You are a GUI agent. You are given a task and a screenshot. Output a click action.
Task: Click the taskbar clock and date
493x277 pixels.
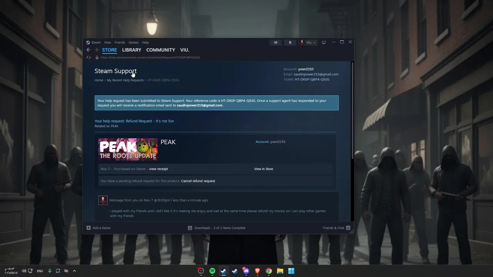(x=11, y=271)
